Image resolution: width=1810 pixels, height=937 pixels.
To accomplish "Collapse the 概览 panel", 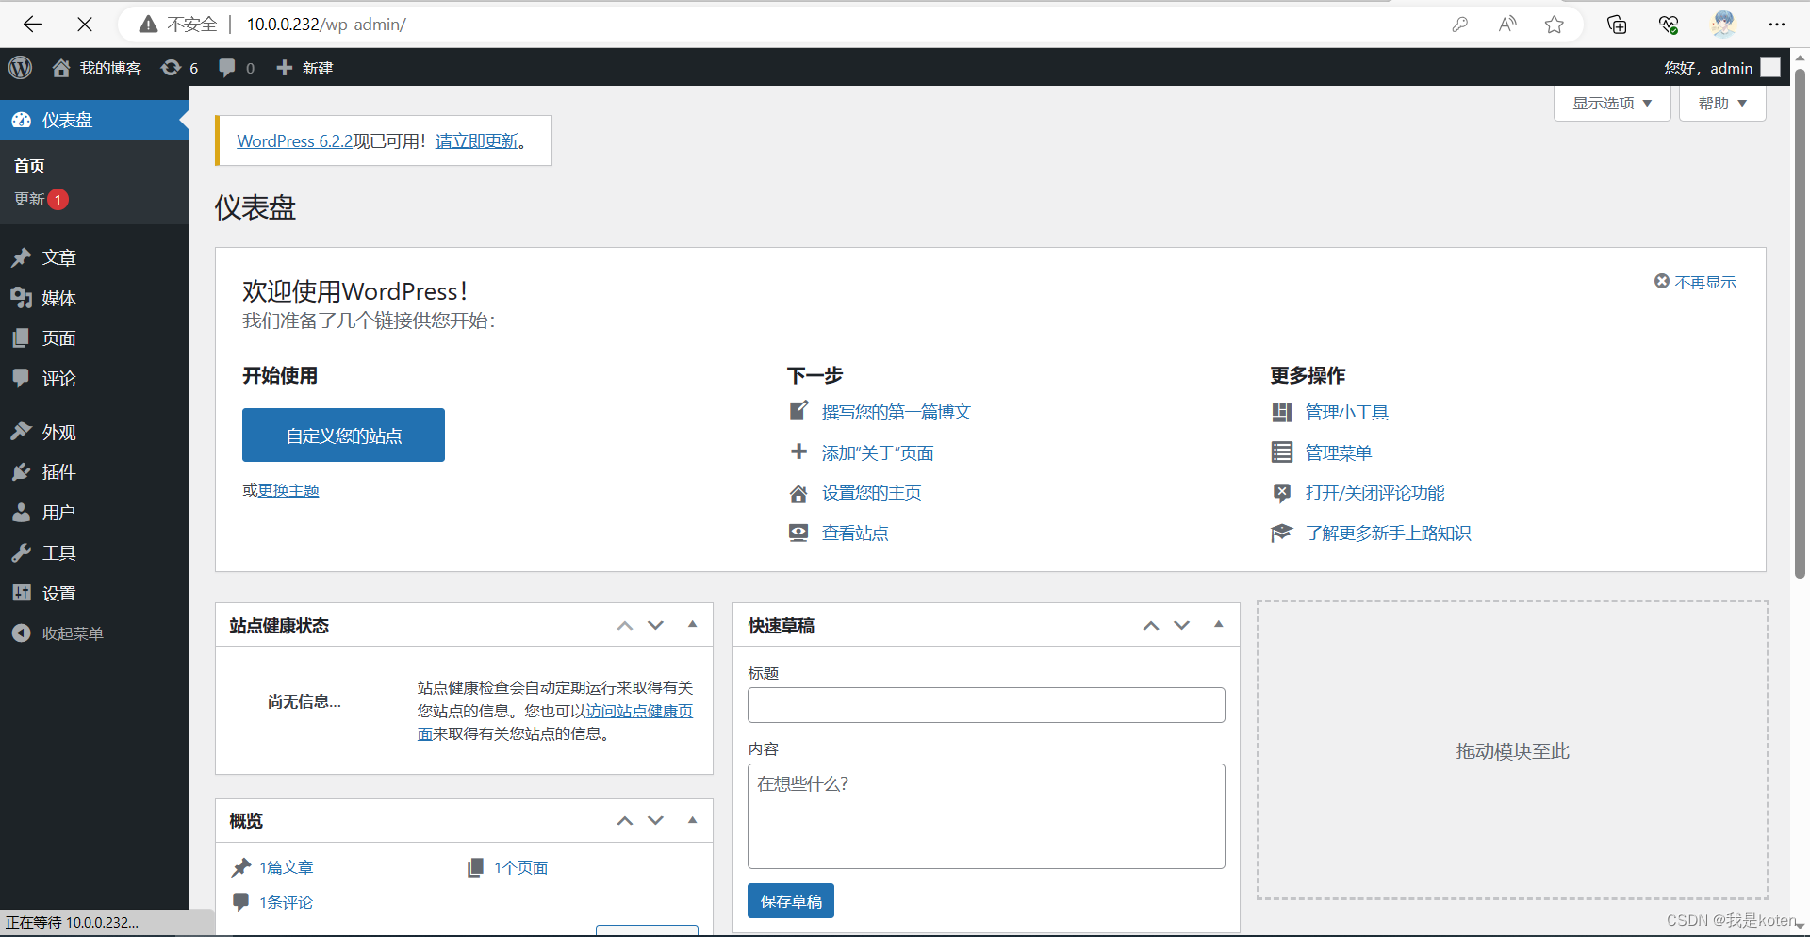I will coord(693,820).
